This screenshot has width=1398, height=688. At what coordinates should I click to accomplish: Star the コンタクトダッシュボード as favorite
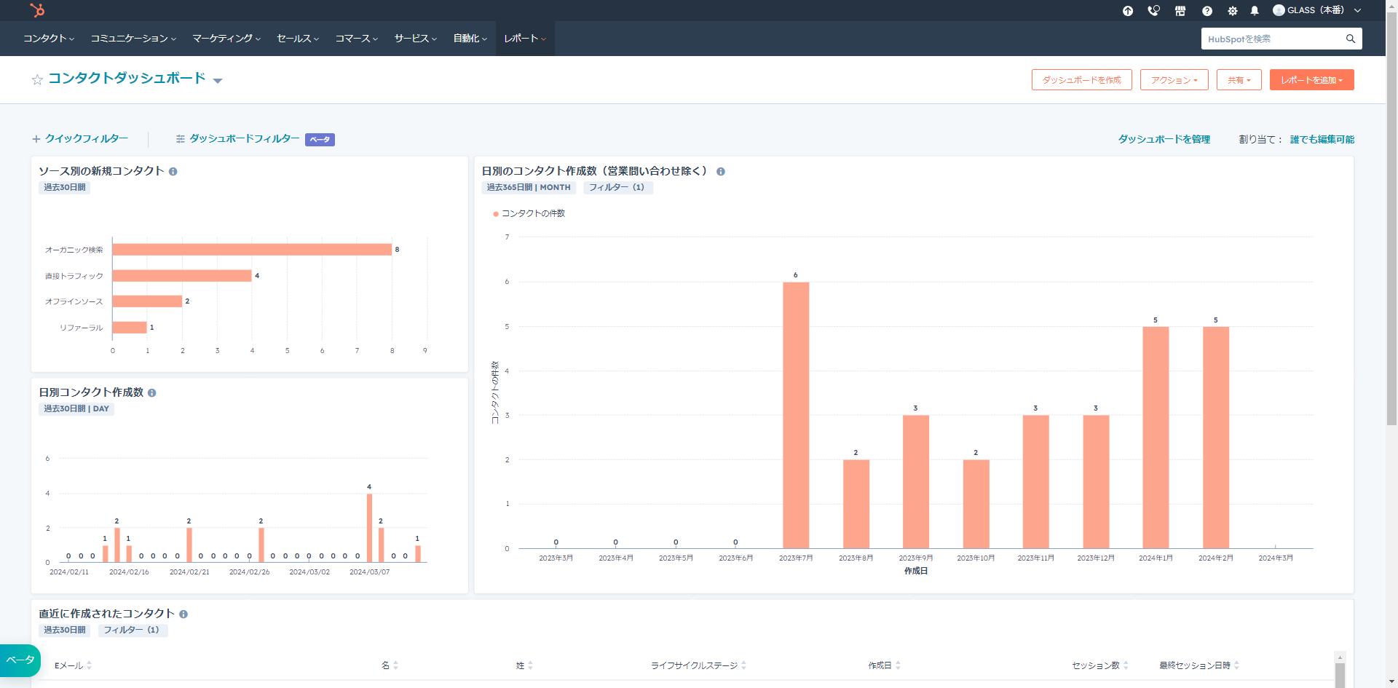click(36, 79)
